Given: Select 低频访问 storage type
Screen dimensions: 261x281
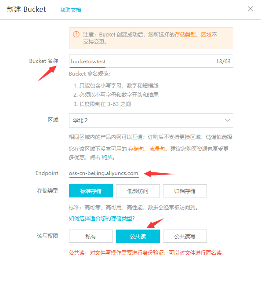Looking at the screenshot, I should [138, 191].
